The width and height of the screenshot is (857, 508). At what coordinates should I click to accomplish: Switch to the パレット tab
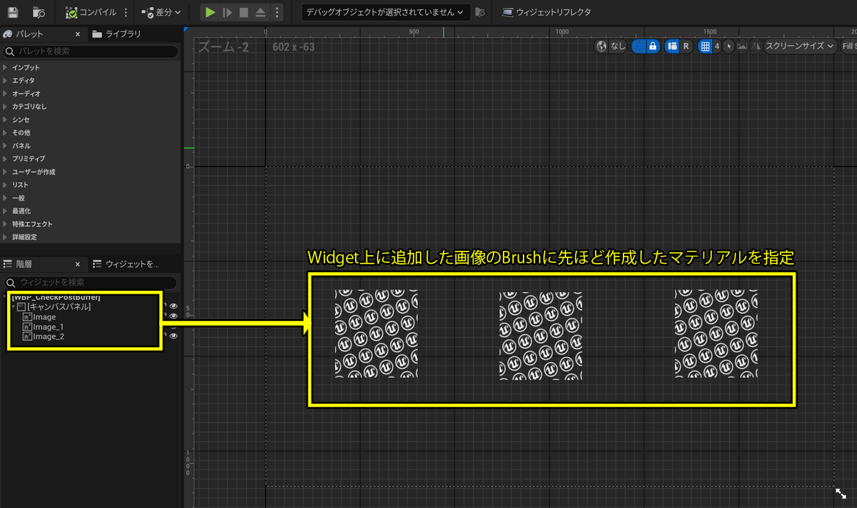(x=30, y=34)
